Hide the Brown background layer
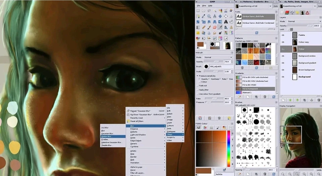Viewport: 322px width, 176px height. click(x=283, y=70)
